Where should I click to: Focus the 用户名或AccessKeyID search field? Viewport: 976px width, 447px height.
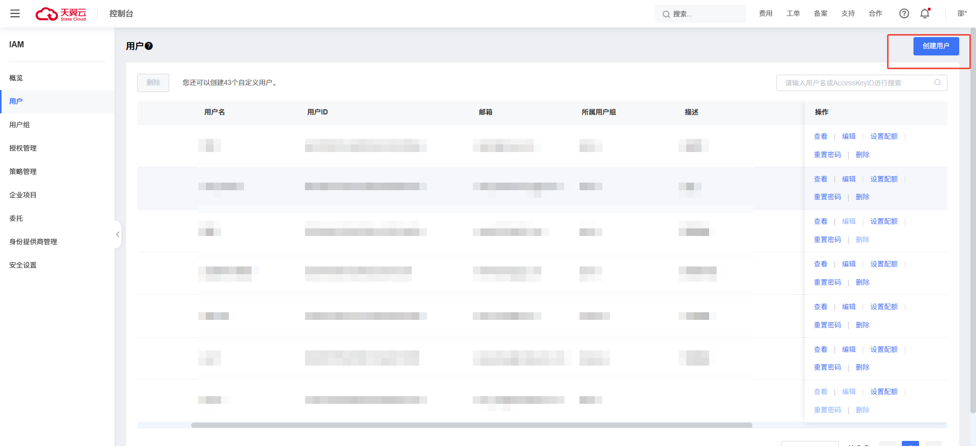coord(861,83)
